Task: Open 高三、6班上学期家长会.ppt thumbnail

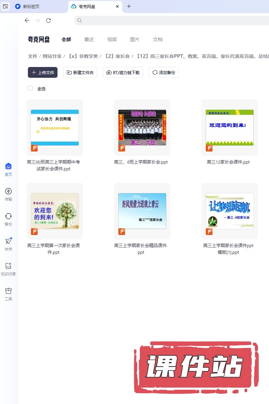Action: point(142,128)
